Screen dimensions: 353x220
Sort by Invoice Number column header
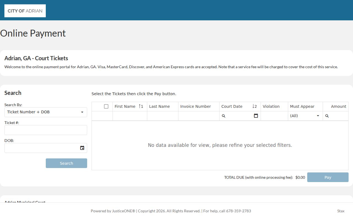(199, 106)
